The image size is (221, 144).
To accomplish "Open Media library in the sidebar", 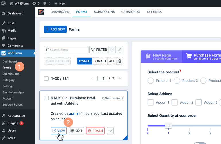I will click(12, 31).
